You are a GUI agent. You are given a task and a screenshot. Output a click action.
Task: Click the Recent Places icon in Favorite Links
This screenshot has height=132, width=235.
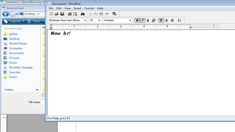point(5,44)
